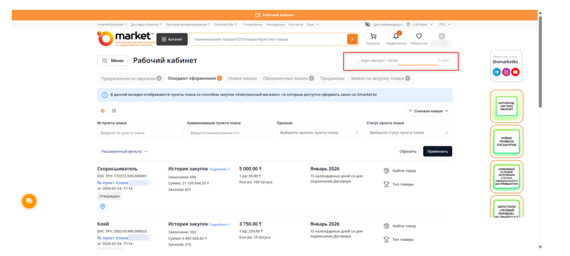Open YouTube social link

click(x=515, y=72)
